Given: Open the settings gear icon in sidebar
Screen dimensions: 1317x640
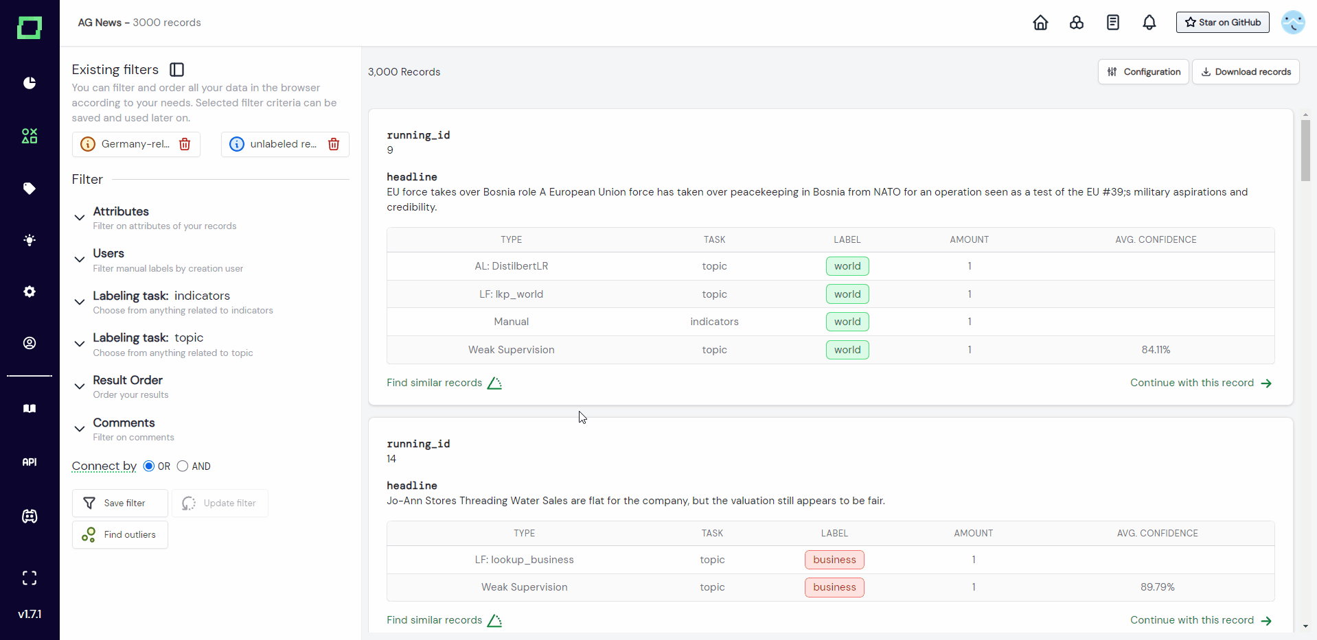Looking at the screenshot, I should [30, 292].
